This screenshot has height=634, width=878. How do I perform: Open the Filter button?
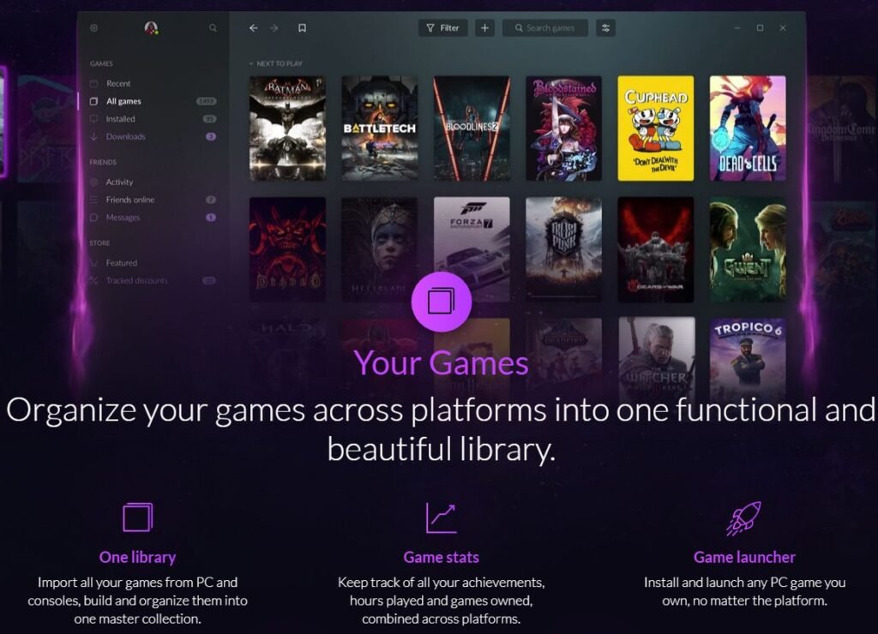tap(443, 28)
